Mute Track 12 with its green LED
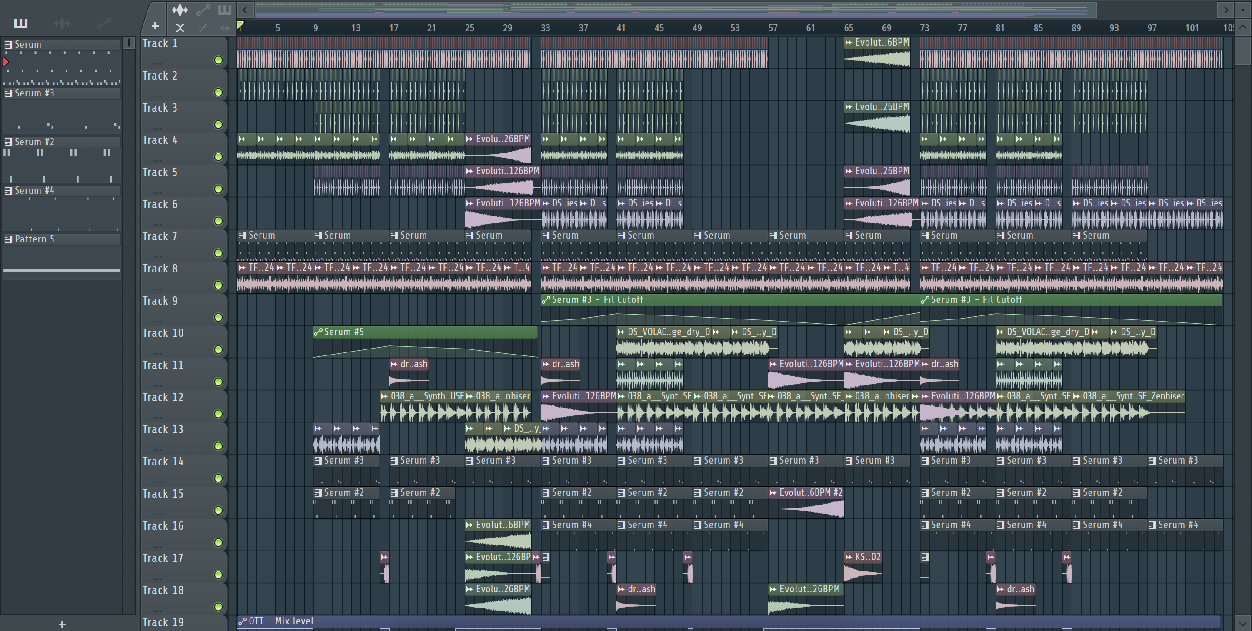The height and width of the screenshot is (631, 1252). click(219, 414)
